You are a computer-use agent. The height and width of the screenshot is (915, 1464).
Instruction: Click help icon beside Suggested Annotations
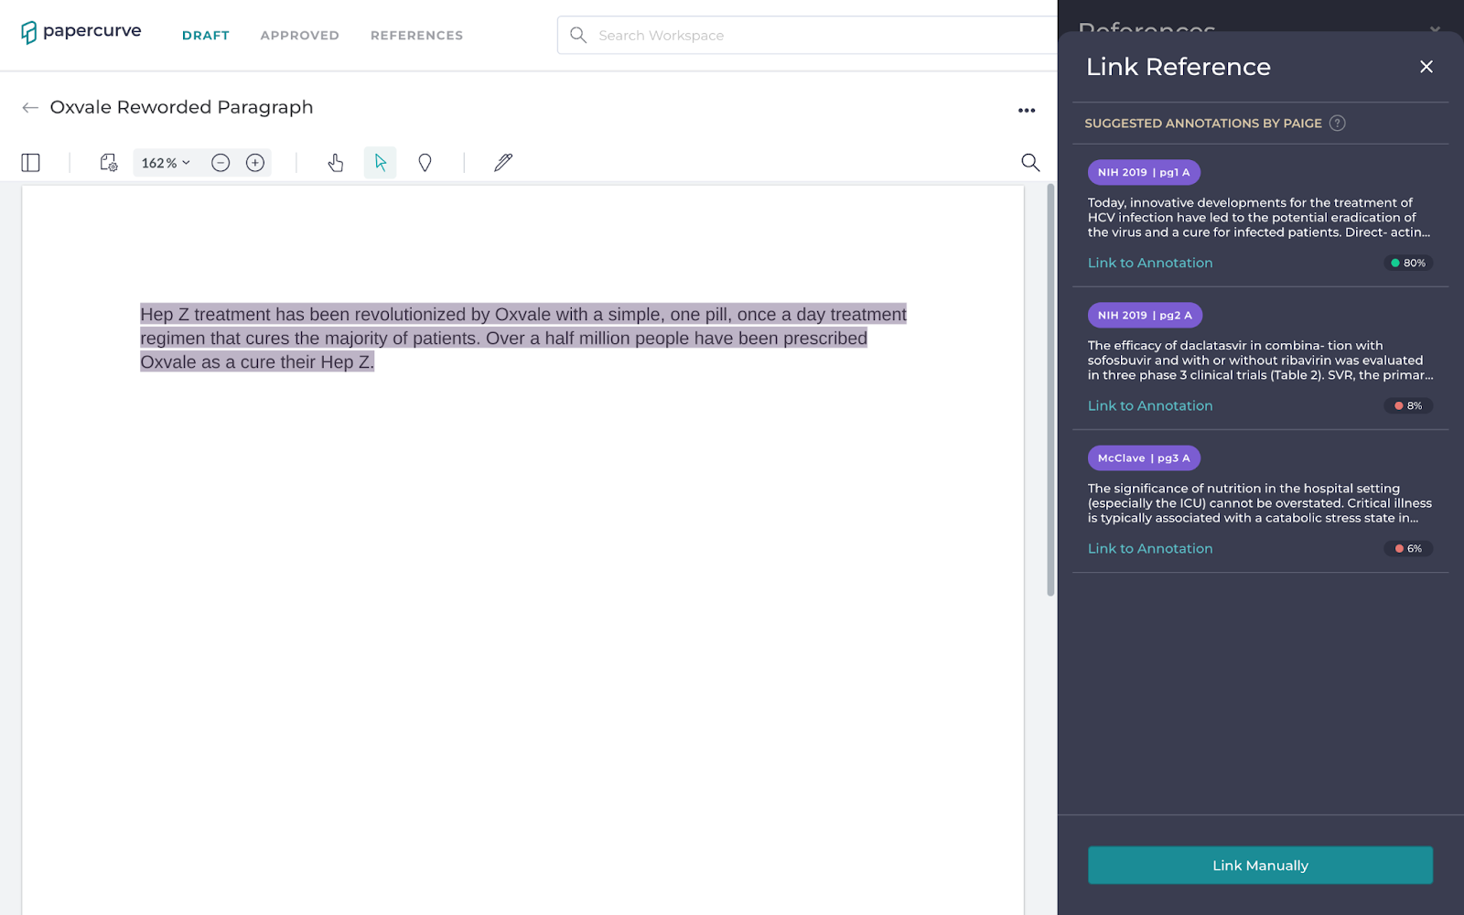[1338, 124]
